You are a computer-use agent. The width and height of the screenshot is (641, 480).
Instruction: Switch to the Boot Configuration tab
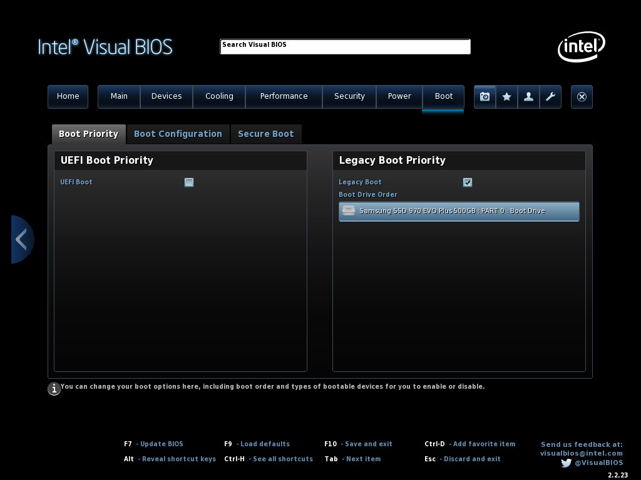click(x=178, y=134)
